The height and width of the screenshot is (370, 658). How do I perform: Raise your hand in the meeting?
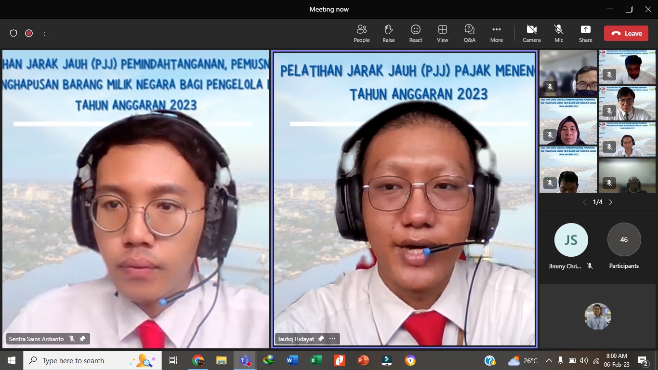388,33
